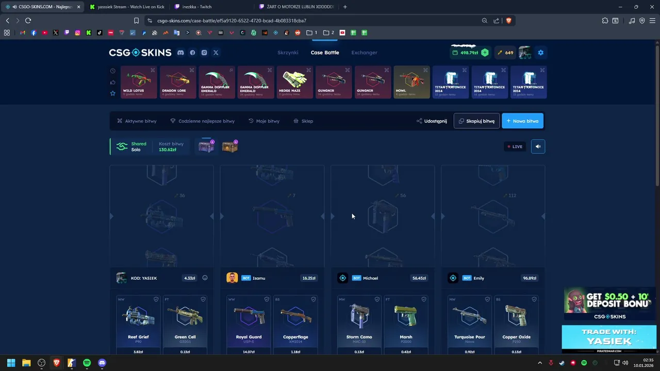Expand bookmark folder labeled 2
Viewport: 660px width, 371px height.
328,32
